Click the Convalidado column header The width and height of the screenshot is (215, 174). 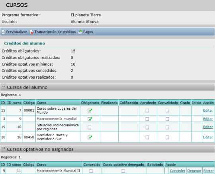[x=168, y=102]
